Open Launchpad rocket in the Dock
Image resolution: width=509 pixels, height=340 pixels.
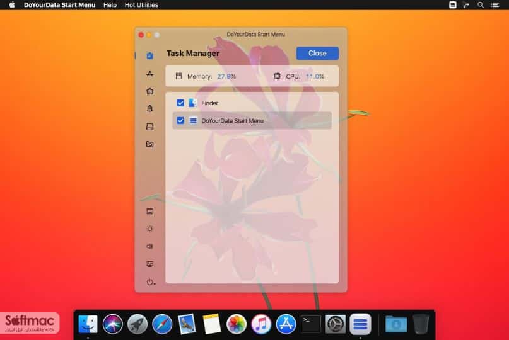(137, 324)
